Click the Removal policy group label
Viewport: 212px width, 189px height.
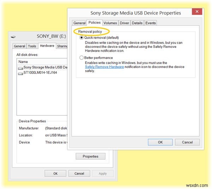pyautogui.click(x=90, y=32)
